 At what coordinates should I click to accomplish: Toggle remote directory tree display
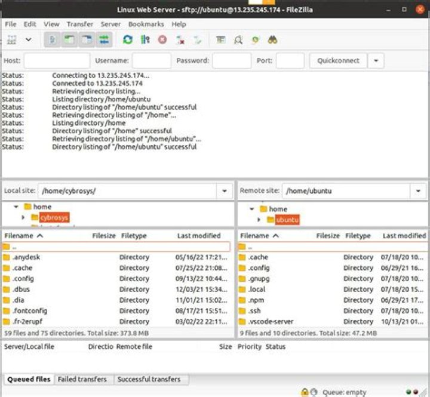coord(87,40)
